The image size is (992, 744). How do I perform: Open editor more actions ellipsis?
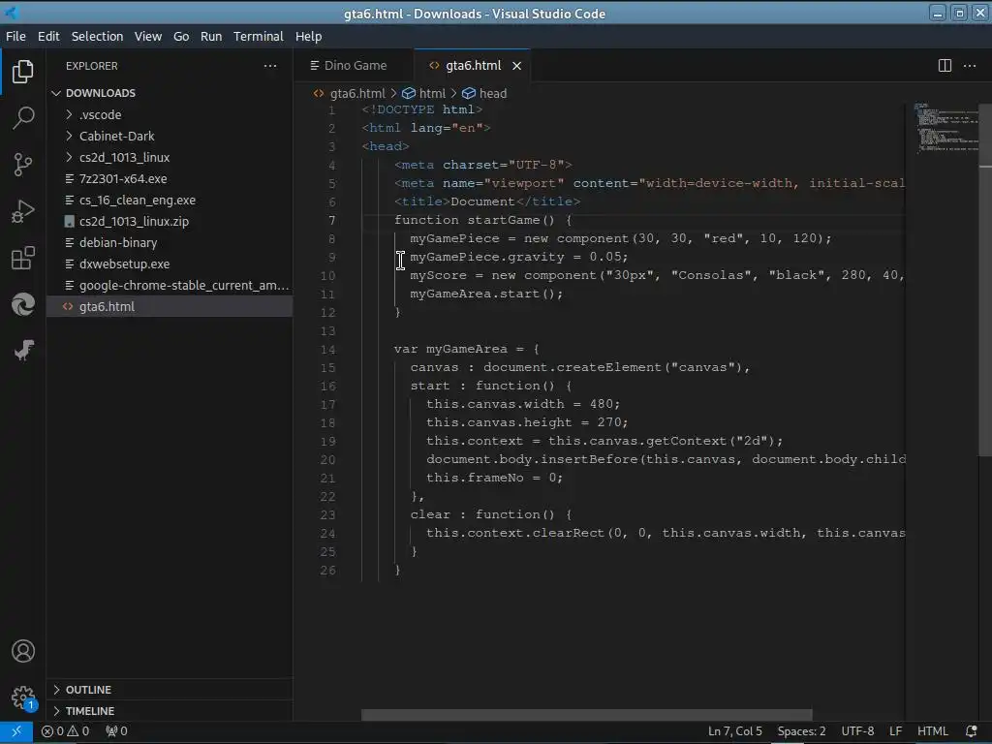(969, 66)
